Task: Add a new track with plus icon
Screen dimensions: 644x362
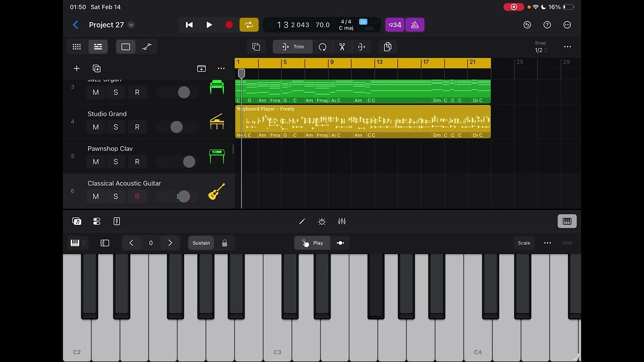Action: [76, 68]
